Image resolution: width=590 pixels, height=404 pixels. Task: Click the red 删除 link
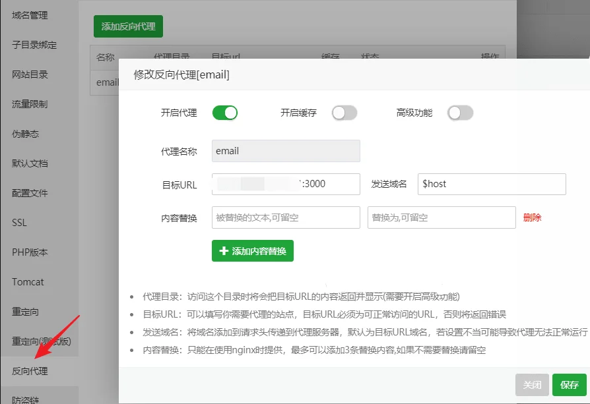point(532,217)
